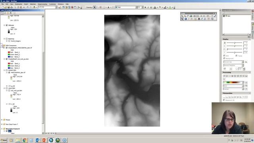The image size is (254, 143).
Task: List layers by selection
Action: pyautogui.click(x=11, y=13)
